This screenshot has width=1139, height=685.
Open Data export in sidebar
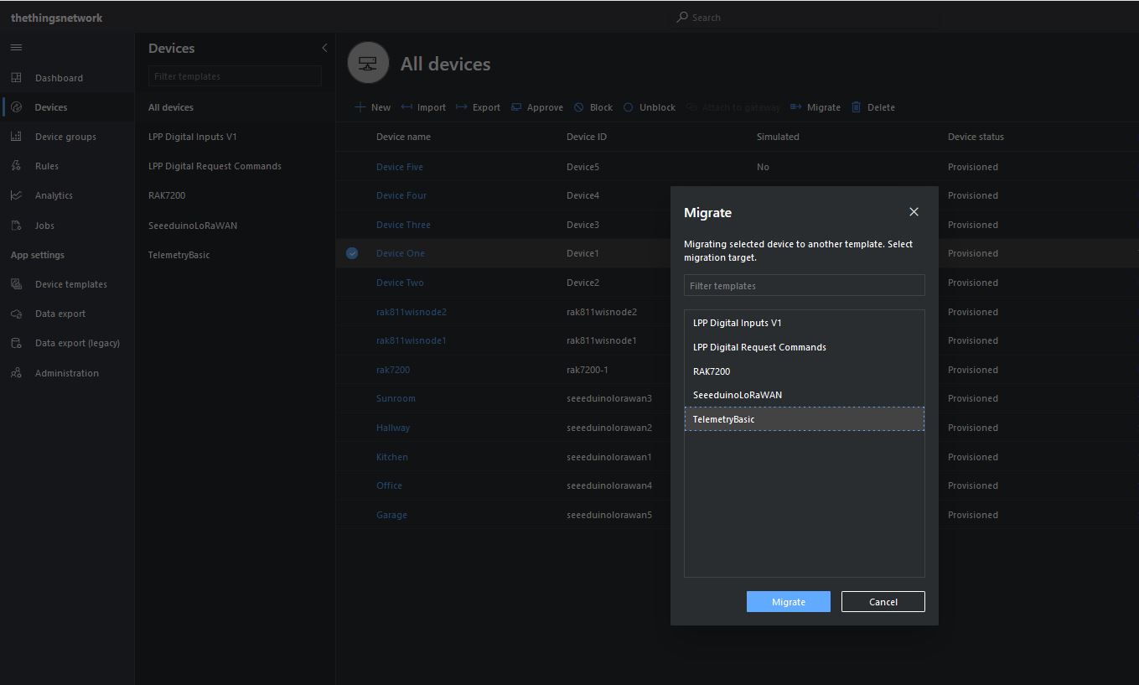point(60,314)
